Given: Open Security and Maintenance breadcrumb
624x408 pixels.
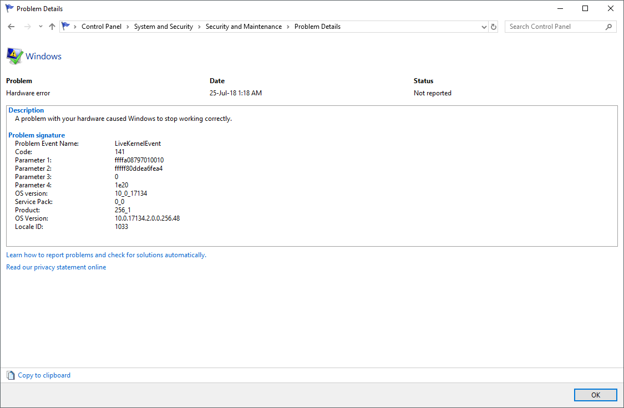Looking at the screenshot, I should point(243,27).
